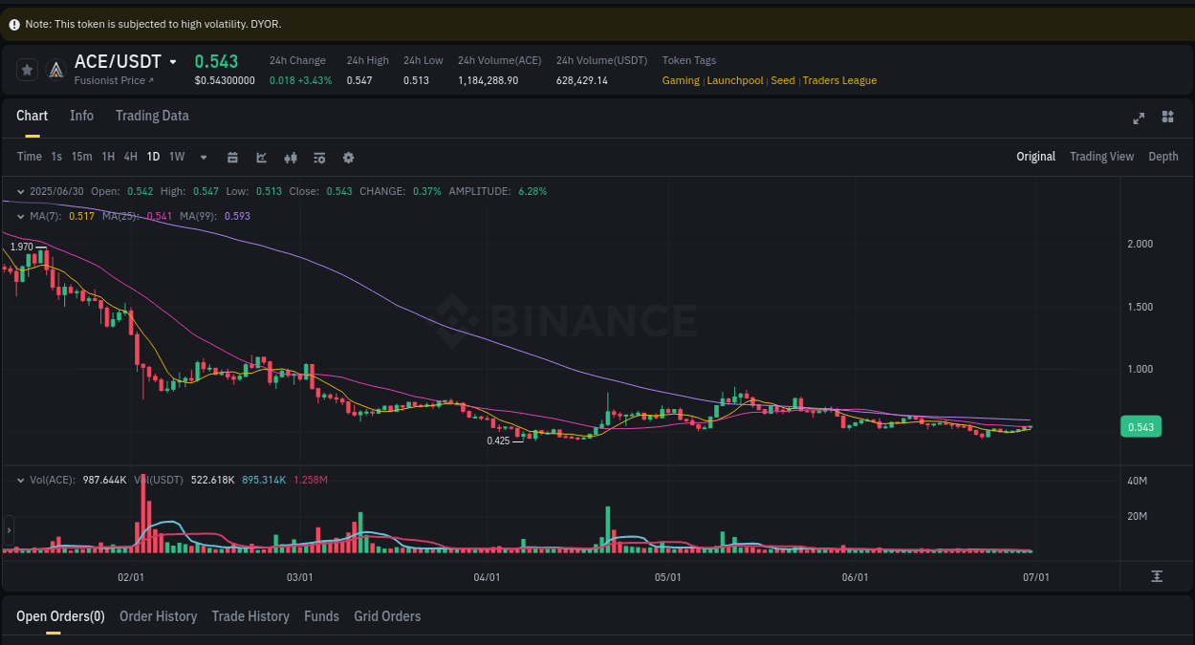Click the green 0.543 price tag
This screenshot has width=1195, height=645.
pos(1141,426)
